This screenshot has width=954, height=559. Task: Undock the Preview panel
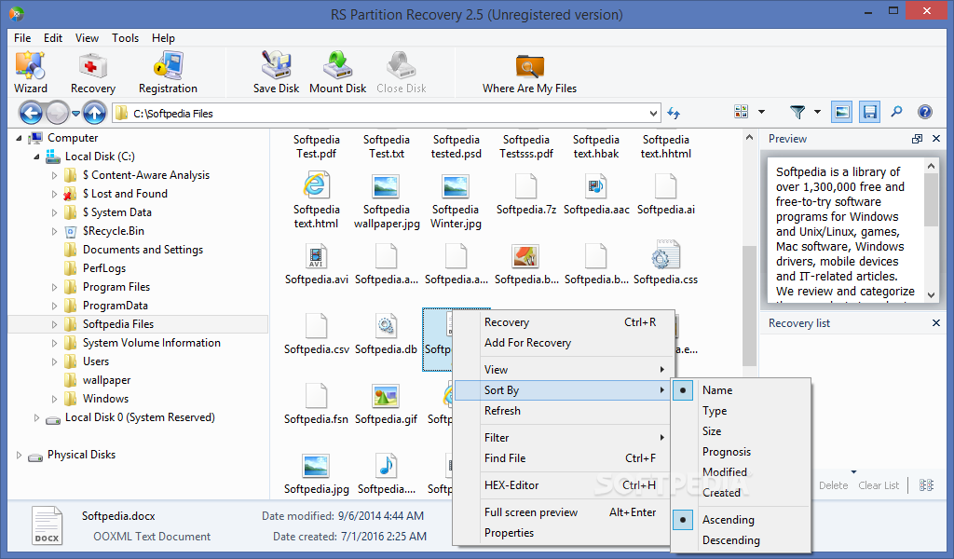click(x=917, y=139)
